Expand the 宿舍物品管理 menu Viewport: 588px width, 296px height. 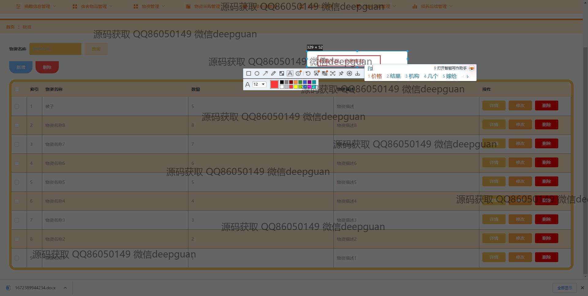click(92, 6)
